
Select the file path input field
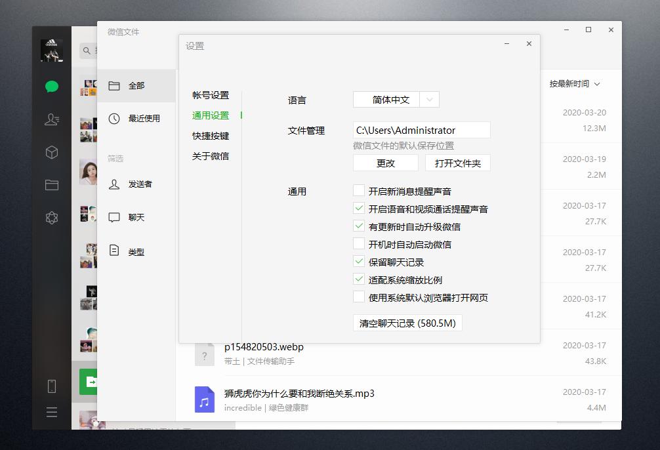click(x=422, y=130)
